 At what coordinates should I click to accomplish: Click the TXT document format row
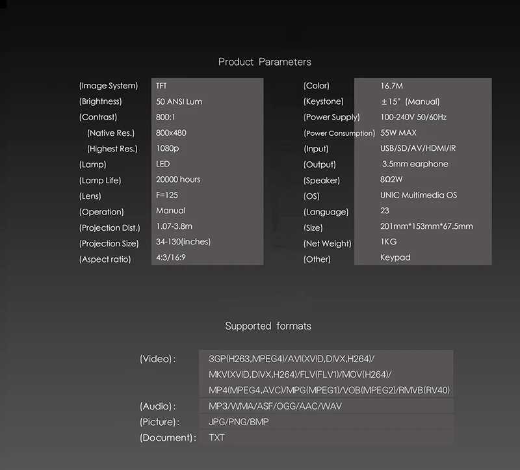click(326, 437)
